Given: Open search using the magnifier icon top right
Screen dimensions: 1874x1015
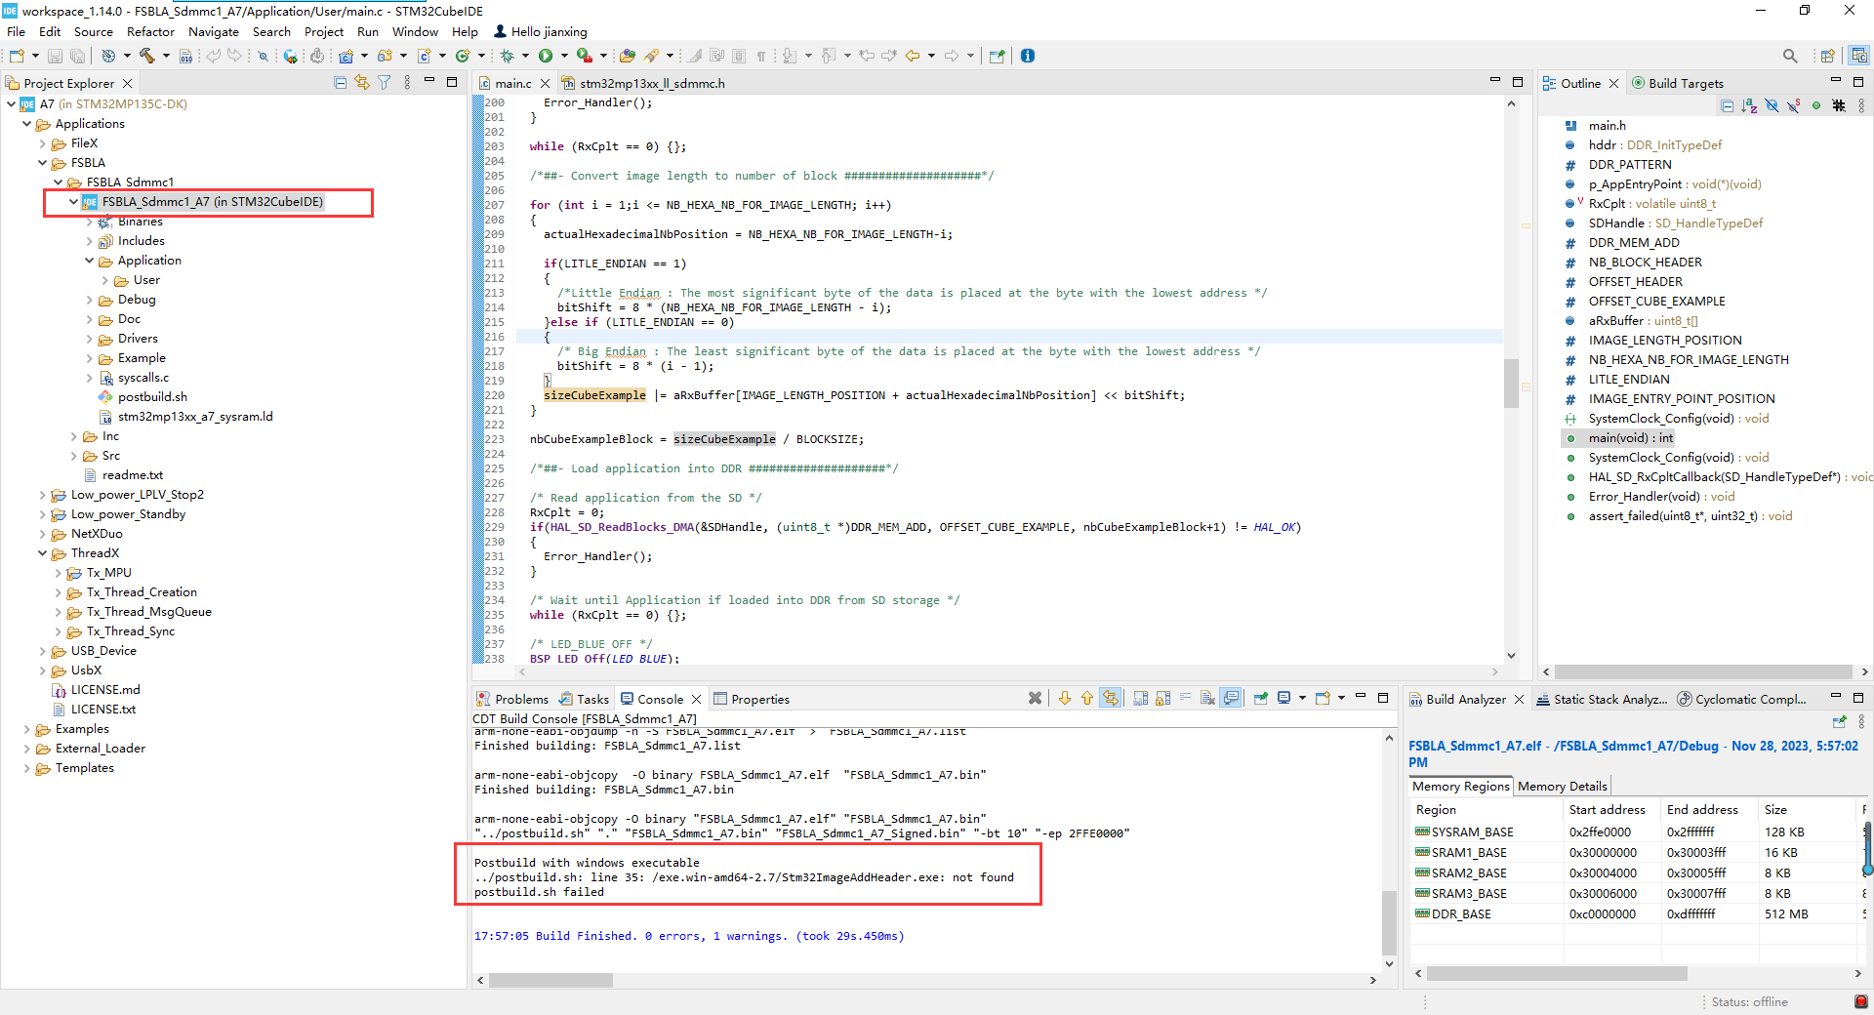Looking at the screenshot, I should click(x=1790, y=56).
